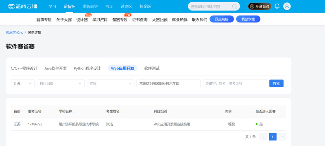
Task: Click the 关键字 keyword input field
Action: [x=235, y=83]
